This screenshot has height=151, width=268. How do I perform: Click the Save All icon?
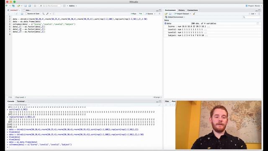[x=30, y=5]
